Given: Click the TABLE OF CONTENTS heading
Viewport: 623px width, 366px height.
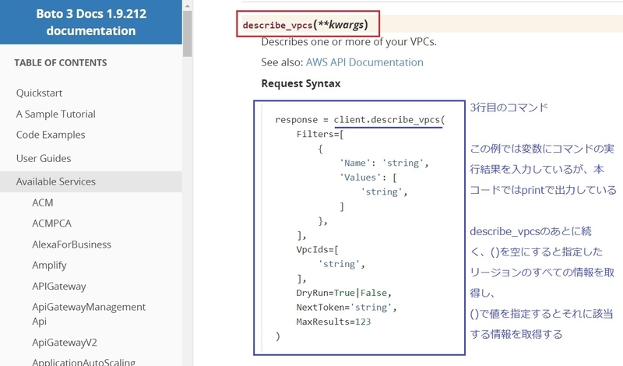Looking at the screenshot, I should tap(61, 63).
